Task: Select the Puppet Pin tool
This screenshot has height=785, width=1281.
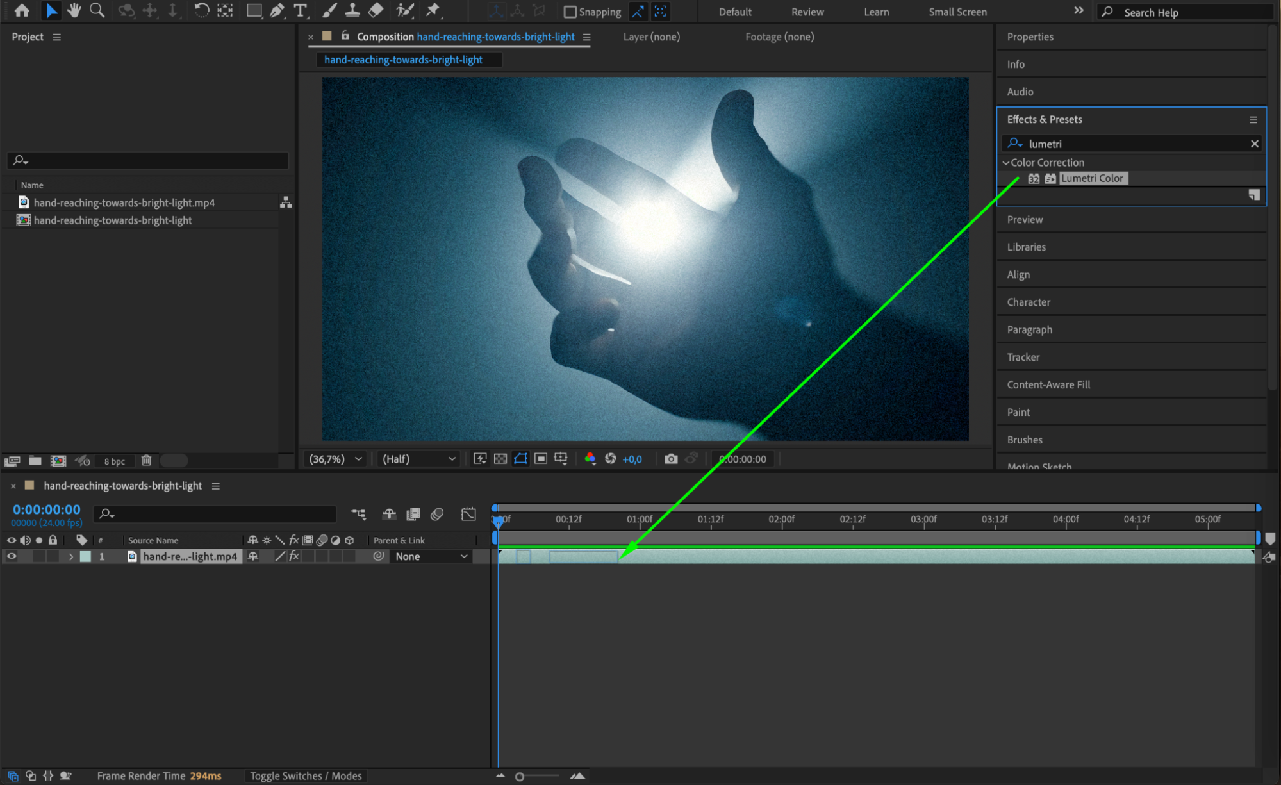Action: click(x=433, y=10)
